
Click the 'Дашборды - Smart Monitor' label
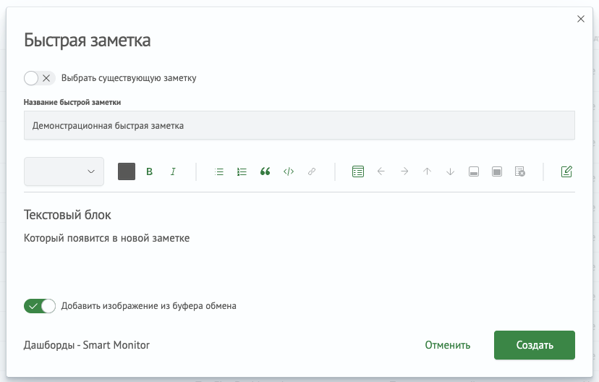(87, 345)
